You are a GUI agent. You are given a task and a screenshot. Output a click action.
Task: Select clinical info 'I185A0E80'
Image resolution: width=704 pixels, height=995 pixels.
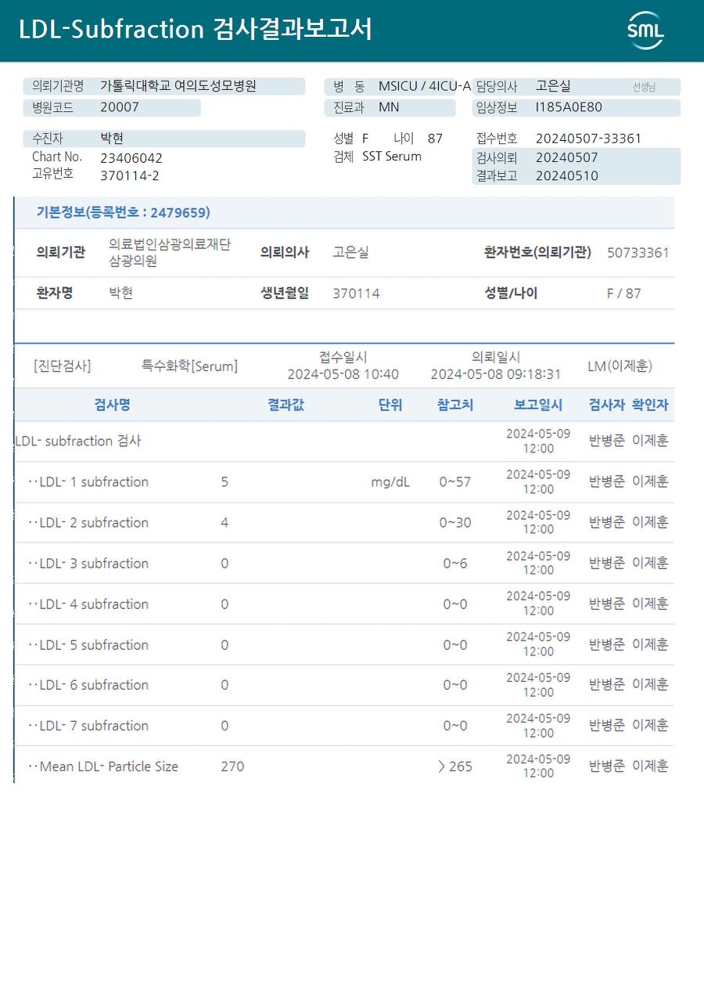(569, 107)
